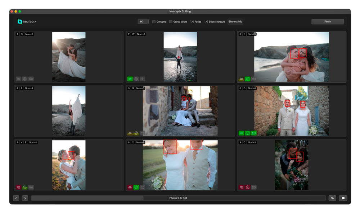The width and height of the screenshot is (360, 214).
Task: Click the Photos 9-17 / 34 progress bar
Action: point(178,198)
